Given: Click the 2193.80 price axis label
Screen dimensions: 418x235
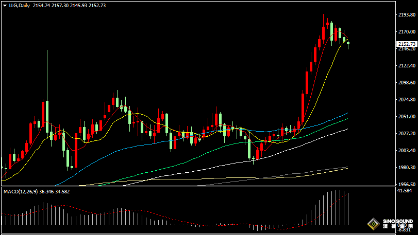Looking at the screenshot, I should point(406,15).
